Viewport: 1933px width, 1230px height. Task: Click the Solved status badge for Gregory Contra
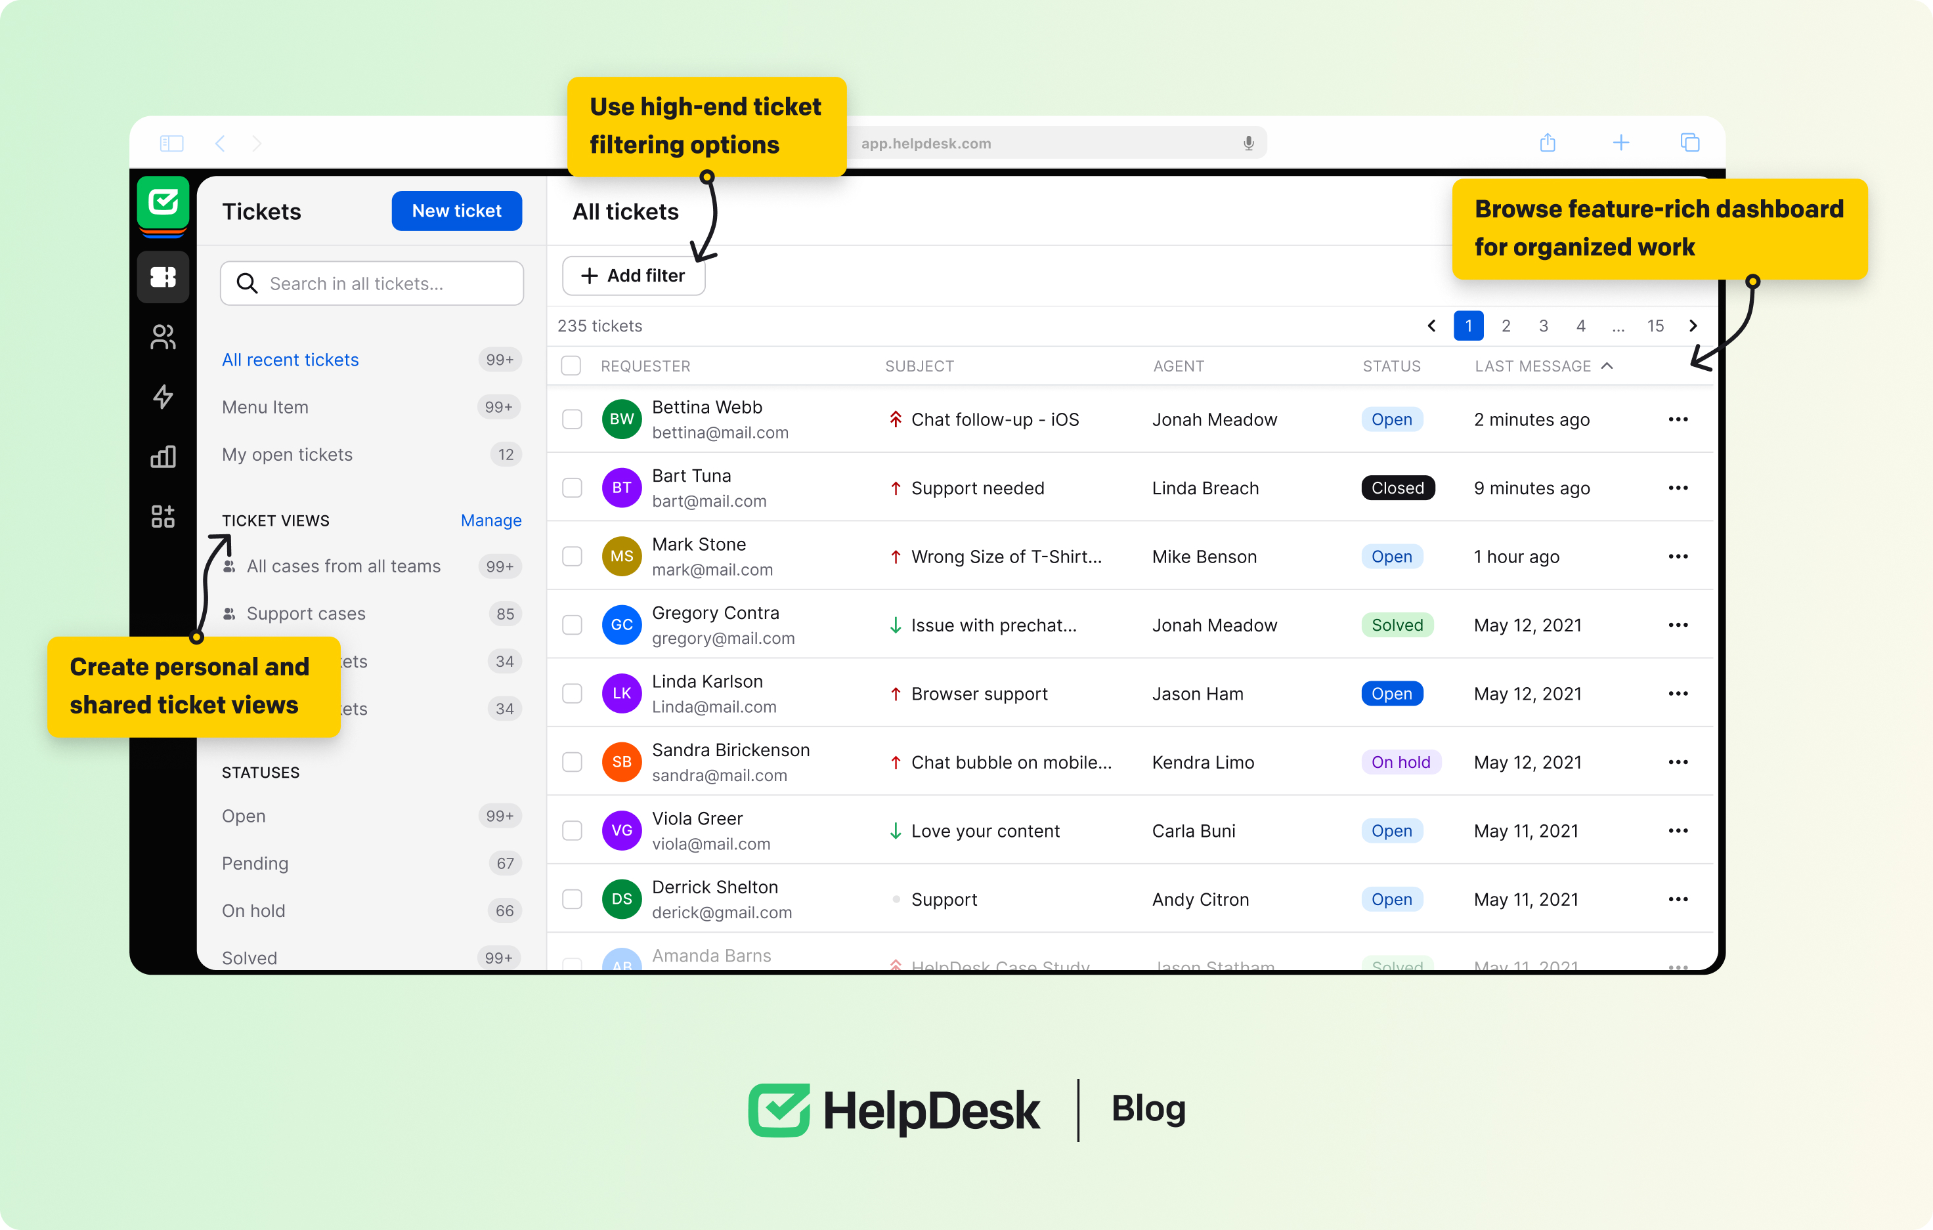click(1397, 625)
